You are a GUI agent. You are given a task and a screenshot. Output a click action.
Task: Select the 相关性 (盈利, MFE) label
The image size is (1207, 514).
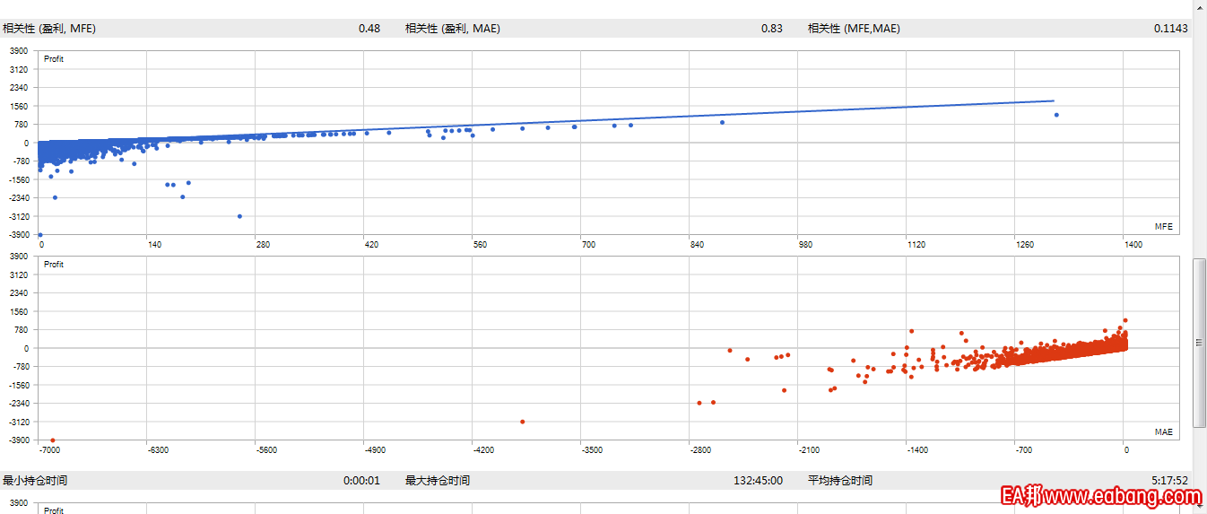[x=49, y=29]
